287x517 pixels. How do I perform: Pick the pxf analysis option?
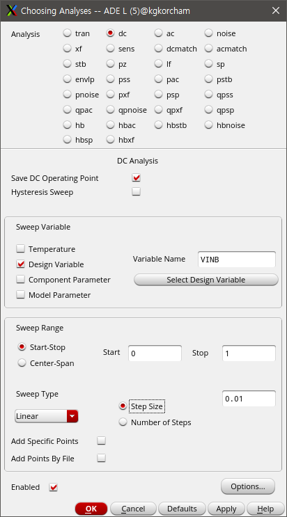coord(111,95)
